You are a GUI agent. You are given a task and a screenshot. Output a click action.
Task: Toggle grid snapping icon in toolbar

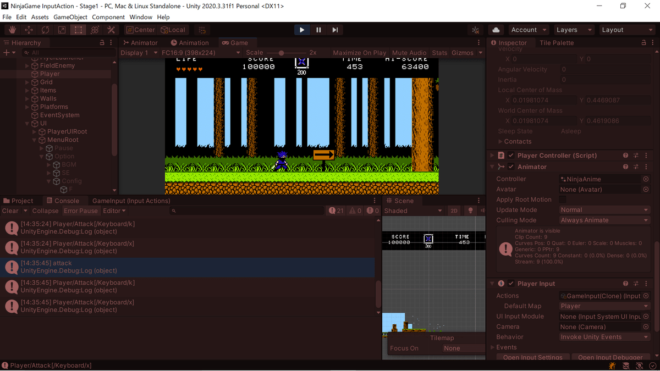pos(202,30)
